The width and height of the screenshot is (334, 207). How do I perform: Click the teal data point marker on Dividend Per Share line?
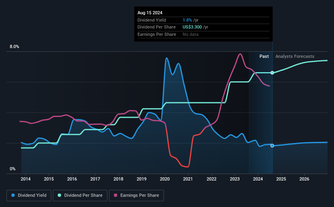pos(272,73)
